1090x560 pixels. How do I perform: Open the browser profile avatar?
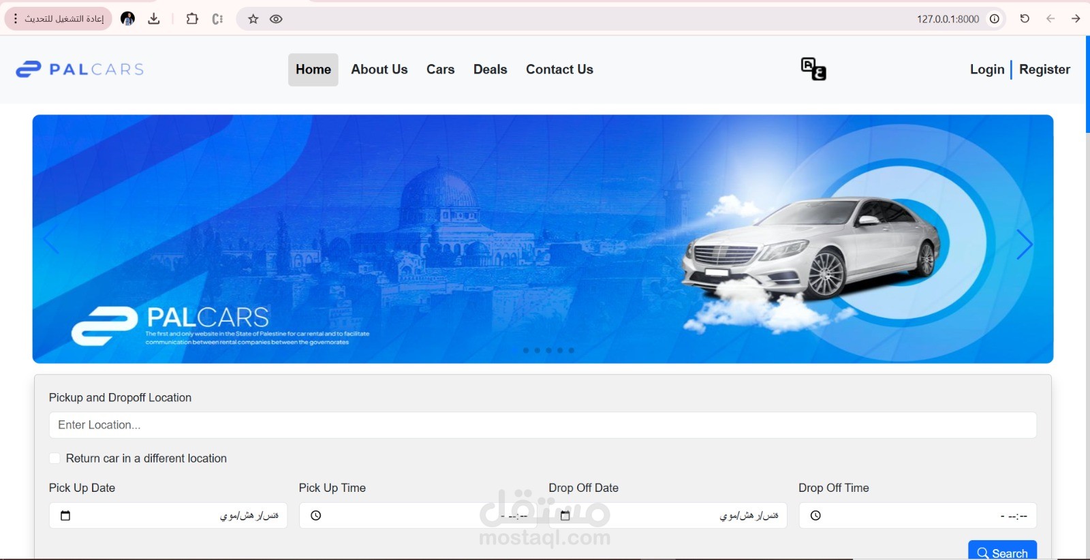tap(127, 18)
